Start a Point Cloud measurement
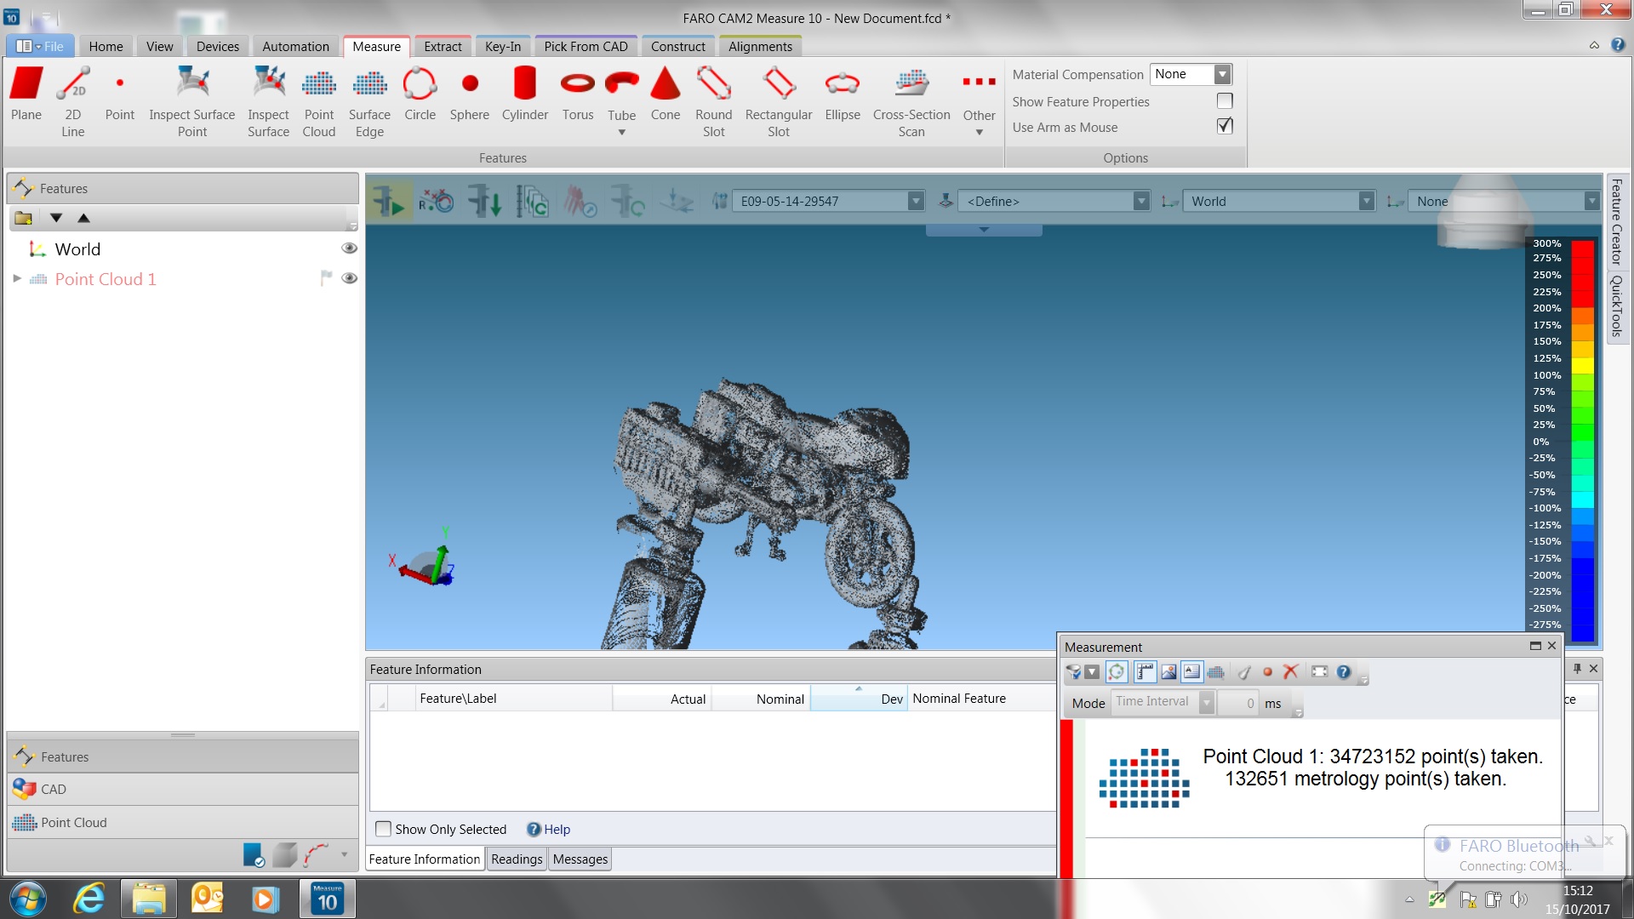Screen dimensions: 1634x919 click(x=319, y=102)
